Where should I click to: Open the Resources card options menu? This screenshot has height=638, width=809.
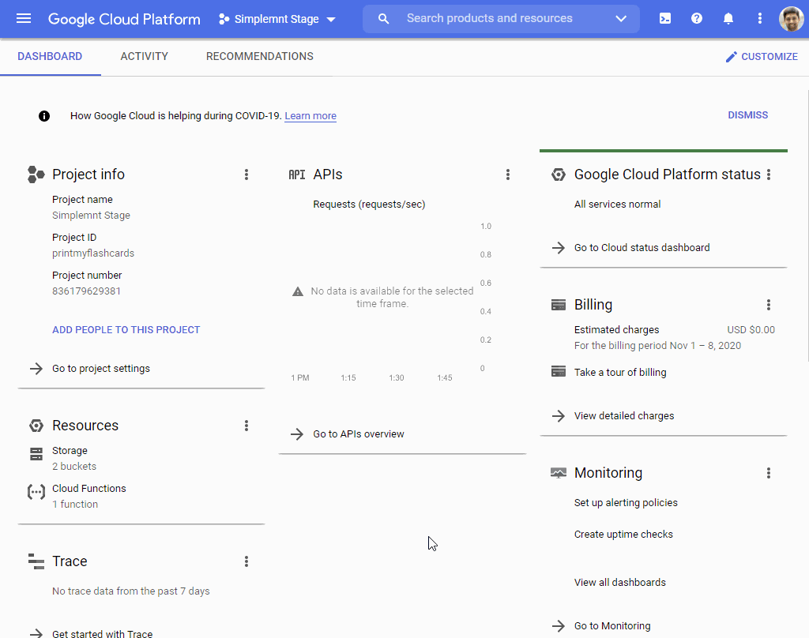coord(246,426)
